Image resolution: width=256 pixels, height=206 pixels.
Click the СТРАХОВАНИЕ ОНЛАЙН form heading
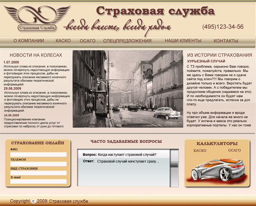pos(38,143)
